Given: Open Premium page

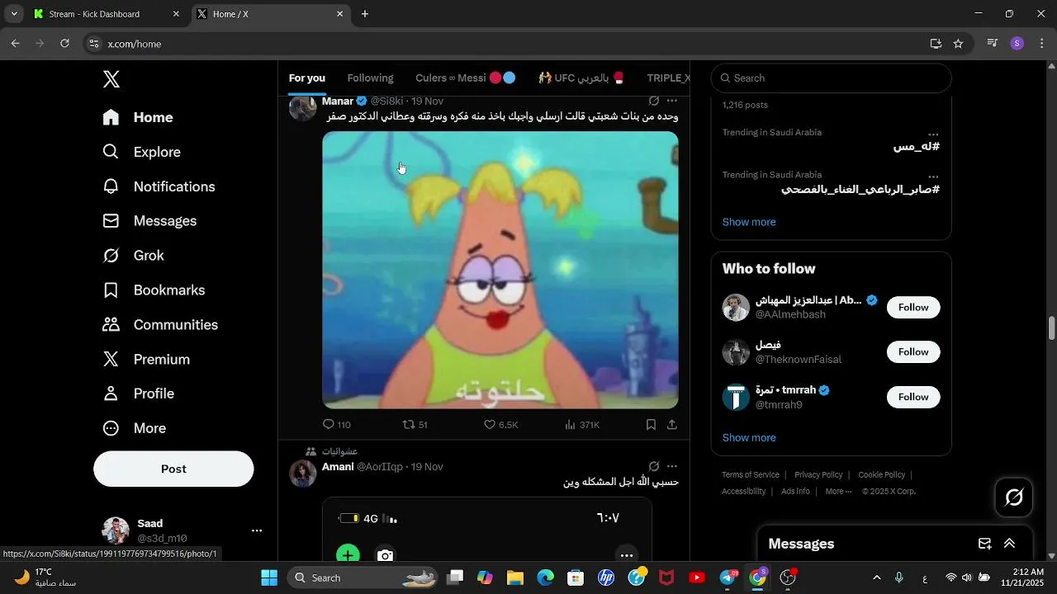Looking at the screenshot, I should pos(146,360).
